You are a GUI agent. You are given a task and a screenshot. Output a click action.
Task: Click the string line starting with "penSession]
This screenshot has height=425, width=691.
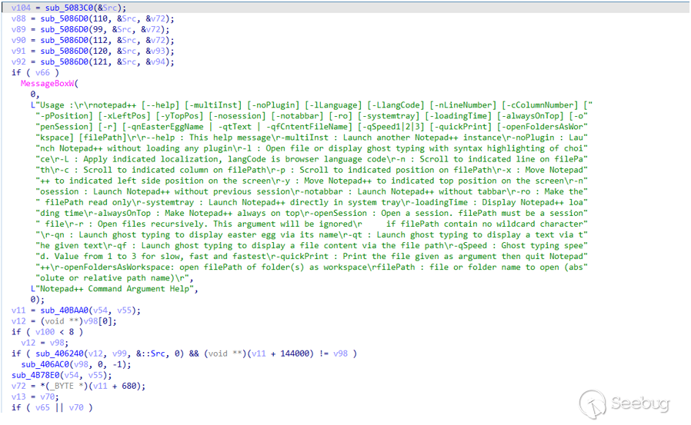312,127
